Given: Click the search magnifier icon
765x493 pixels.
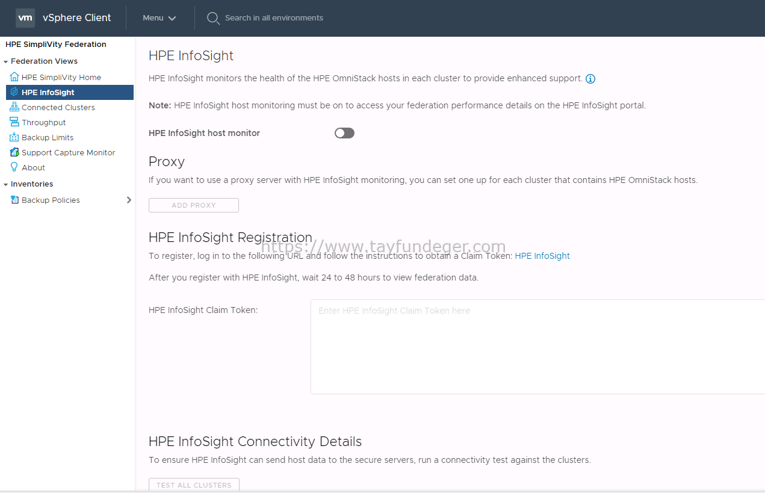Looking at the screenshot, I should click(x=212, y=18).
